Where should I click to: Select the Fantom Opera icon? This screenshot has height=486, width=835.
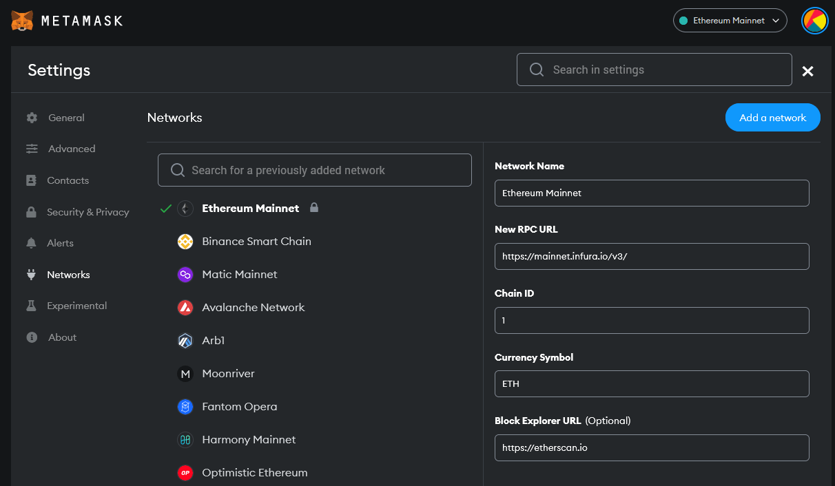pos(185,406)
